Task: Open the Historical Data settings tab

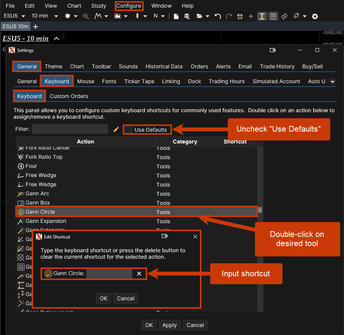Action: tap(164, 66)
